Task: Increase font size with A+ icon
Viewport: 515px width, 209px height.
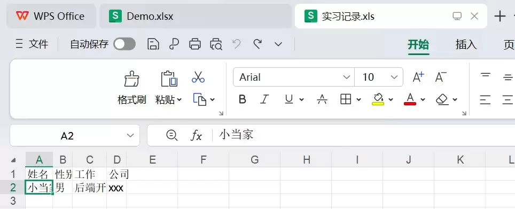Action: point(418,77)
